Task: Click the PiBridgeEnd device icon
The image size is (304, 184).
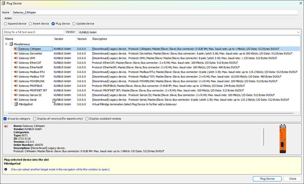Action: [x=16, y=104]
